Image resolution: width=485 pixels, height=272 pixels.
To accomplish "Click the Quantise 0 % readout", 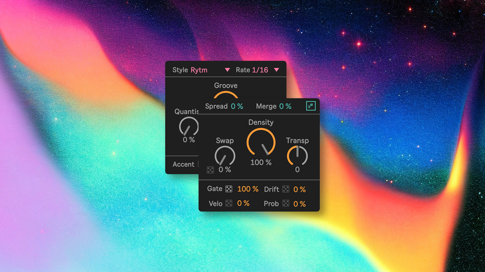I will pos(189,140).
